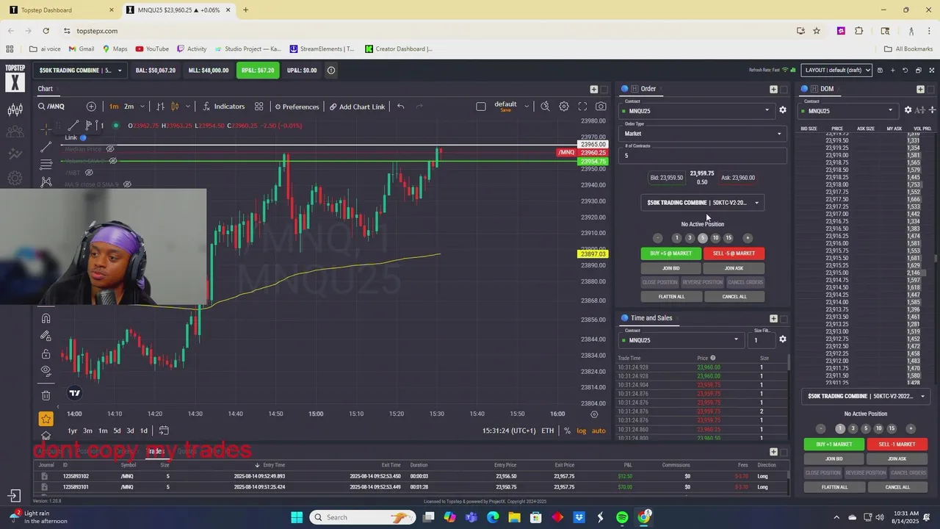Undo the last chart action
Screen dimensions: 940x529
400,107
